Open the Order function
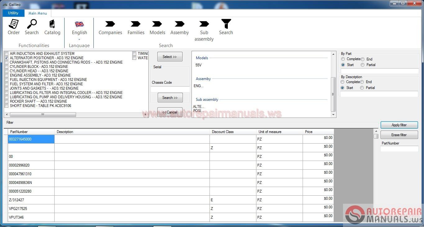This screenshot has width=424, height=227. (14, 27)
